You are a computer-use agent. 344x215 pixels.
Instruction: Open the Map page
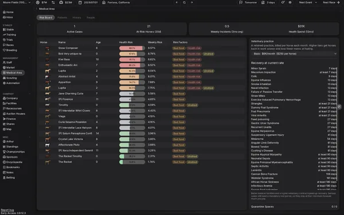click(7, 129)
